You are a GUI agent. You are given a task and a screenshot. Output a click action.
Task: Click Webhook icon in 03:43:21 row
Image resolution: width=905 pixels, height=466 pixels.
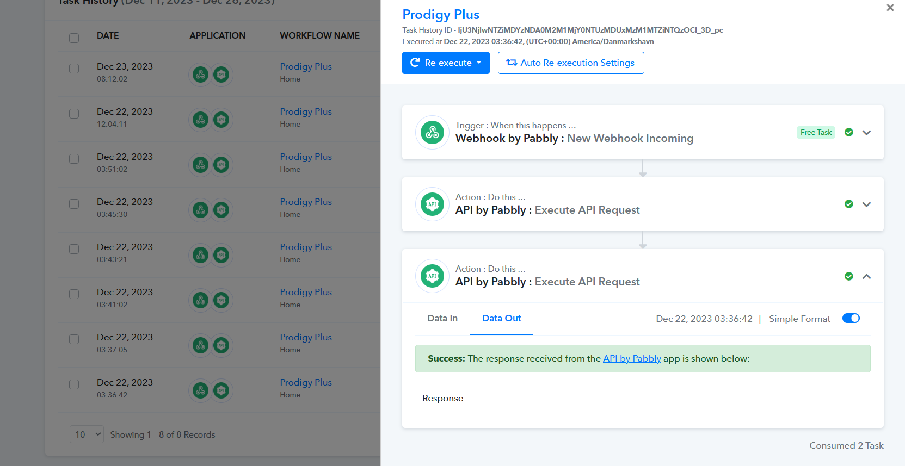(201, 255)
